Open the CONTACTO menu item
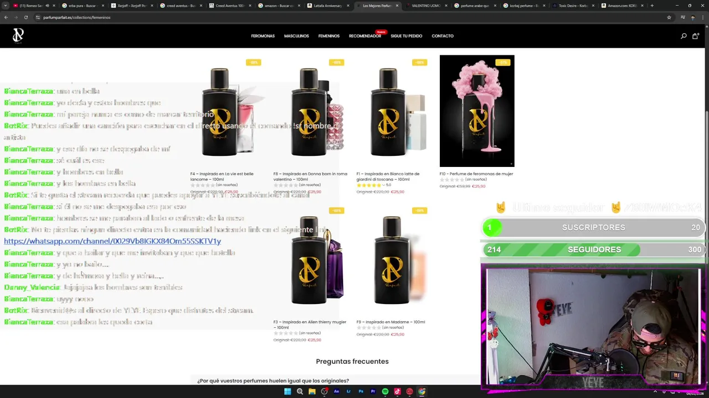This screenshot has width=709, height=398. point(443,36)
